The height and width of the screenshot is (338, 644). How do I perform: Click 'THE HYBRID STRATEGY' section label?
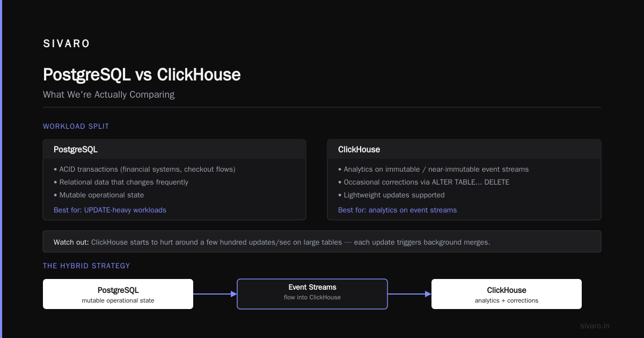pos(86,266)
